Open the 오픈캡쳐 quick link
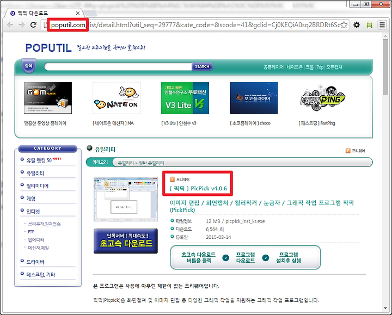 [x=334, y=67]
